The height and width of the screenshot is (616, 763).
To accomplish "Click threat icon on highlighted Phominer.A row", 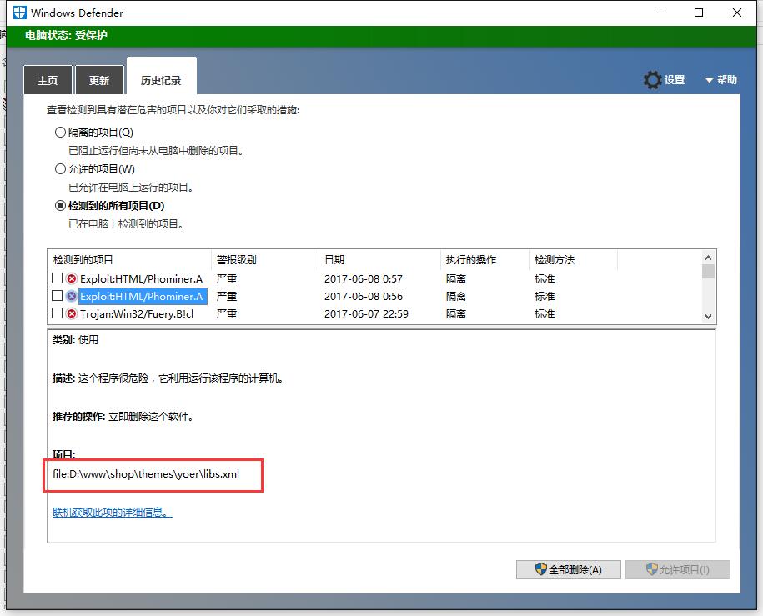I will (x=72, y=296).
